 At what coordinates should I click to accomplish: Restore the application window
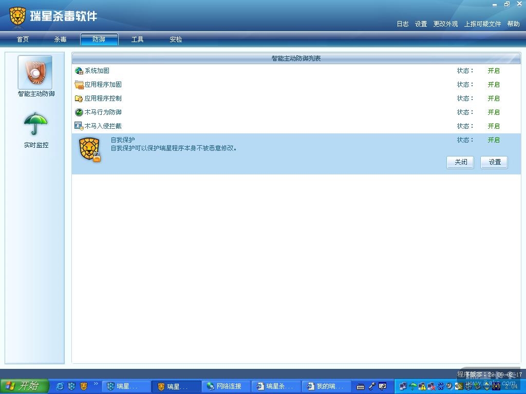[507, 4]
